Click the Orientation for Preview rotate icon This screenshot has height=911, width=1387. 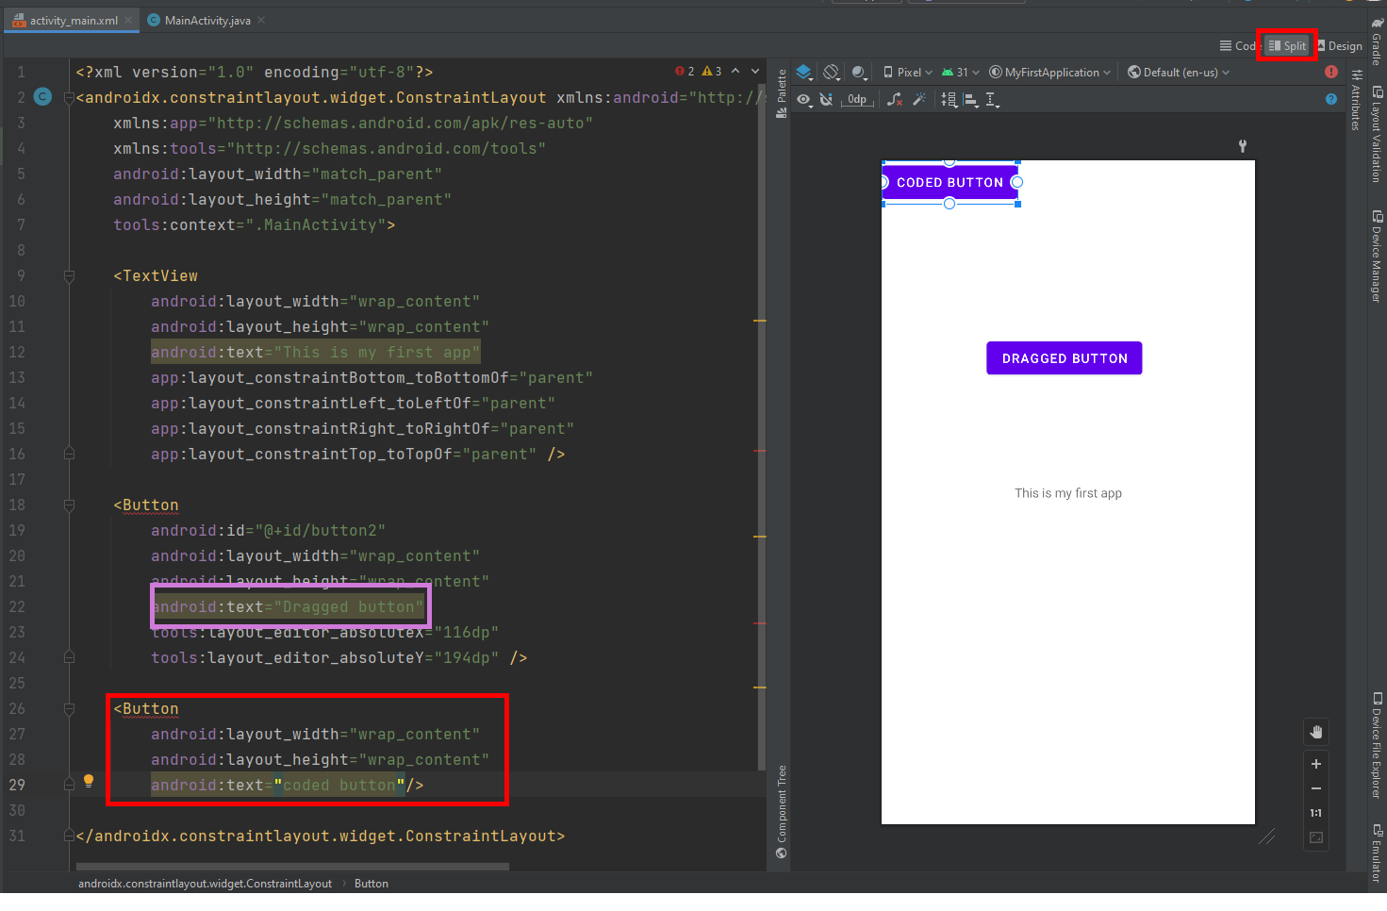pos(832,72)
